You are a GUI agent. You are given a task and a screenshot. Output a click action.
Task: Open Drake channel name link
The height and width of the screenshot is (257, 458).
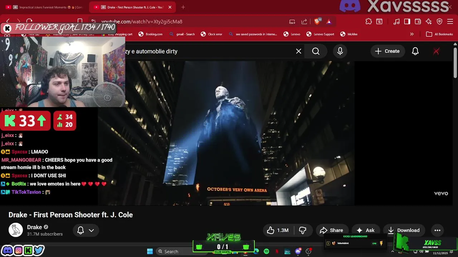[x=34, y=227]
